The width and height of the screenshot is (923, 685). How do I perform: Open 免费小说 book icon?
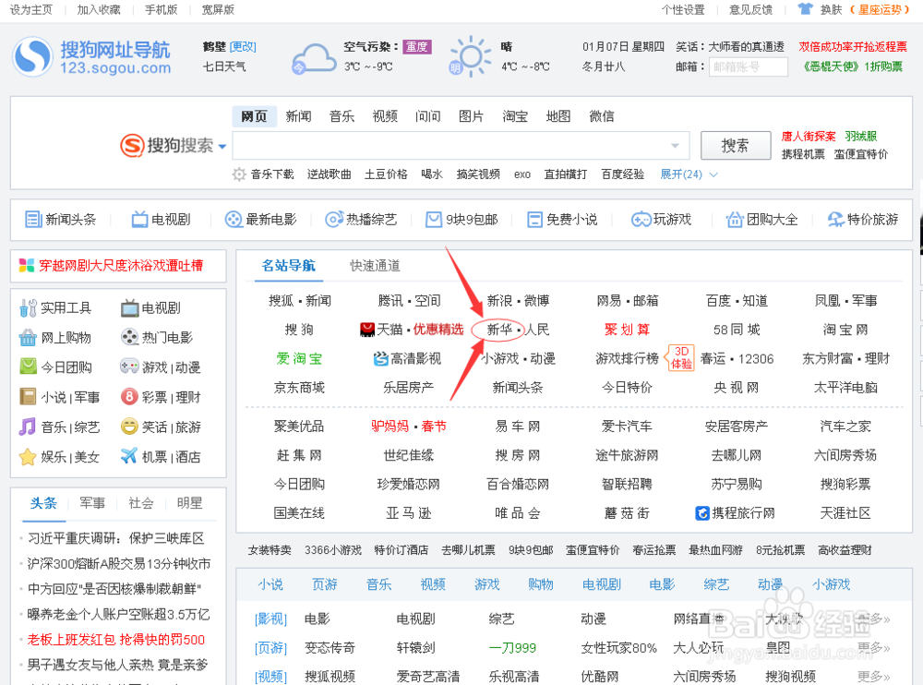tap(534, 220)
